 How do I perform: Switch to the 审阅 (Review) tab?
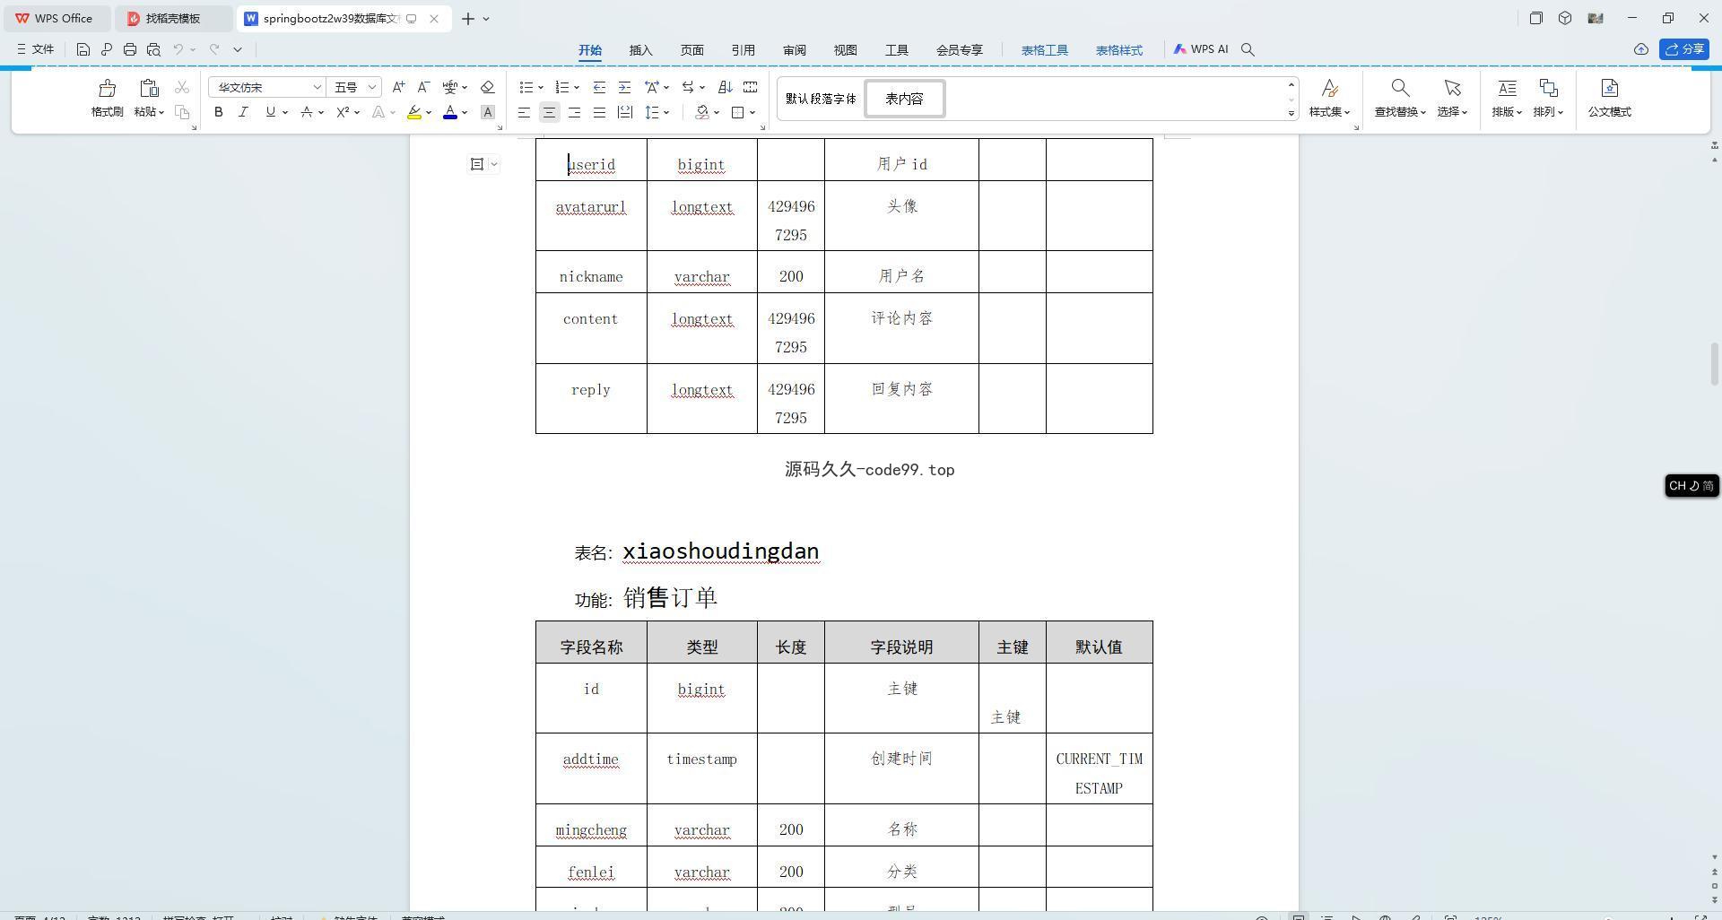coord(794,50)
